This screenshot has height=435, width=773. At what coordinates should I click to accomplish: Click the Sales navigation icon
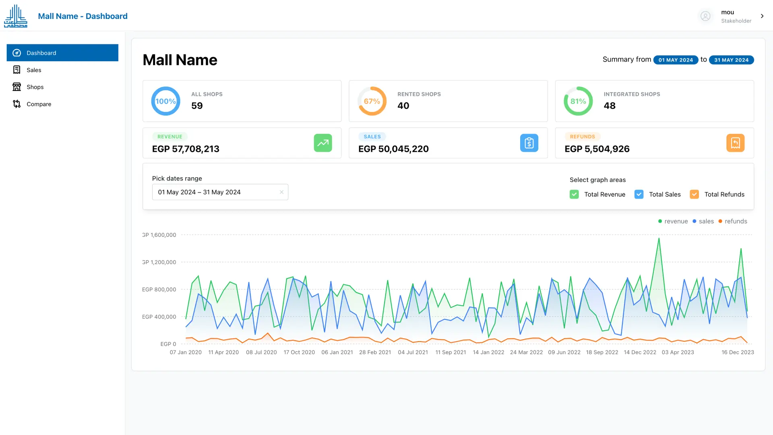[x=16, y=70]
